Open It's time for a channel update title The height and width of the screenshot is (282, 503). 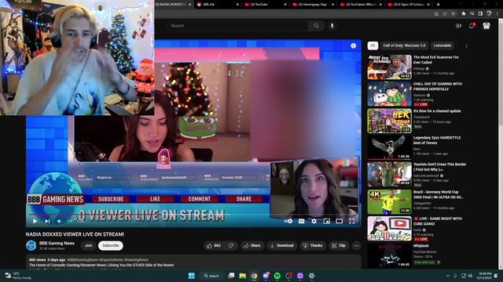(437, 111)
